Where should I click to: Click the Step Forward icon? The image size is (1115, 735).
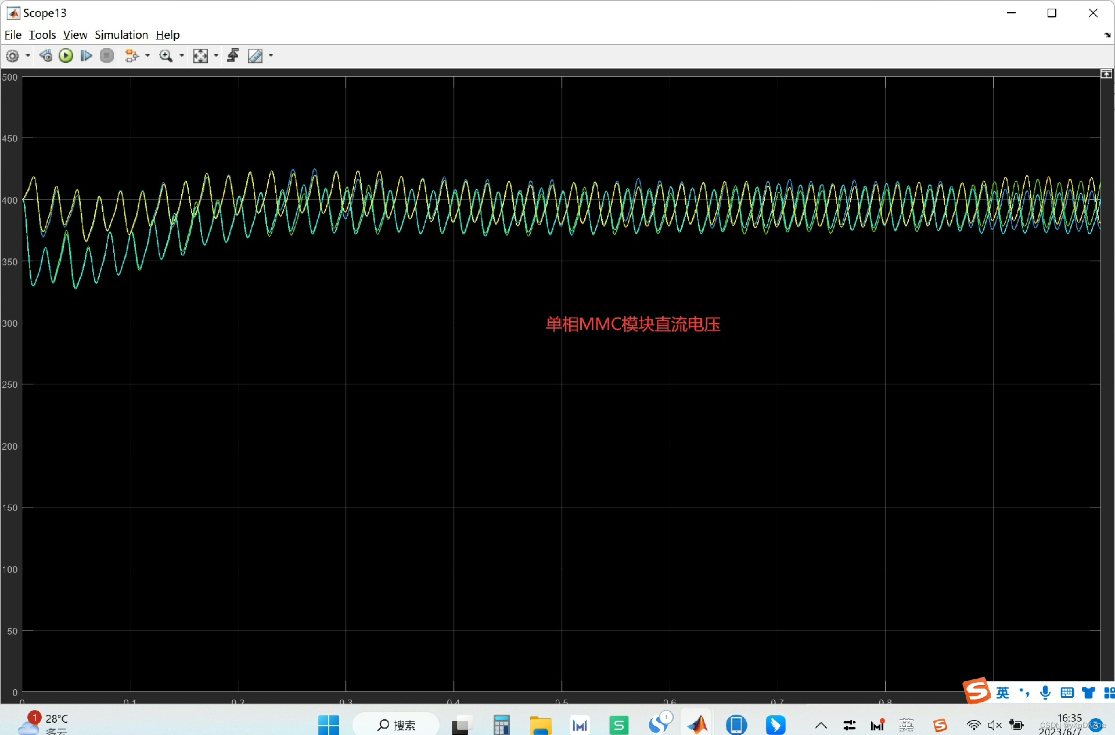pos(86,56)
